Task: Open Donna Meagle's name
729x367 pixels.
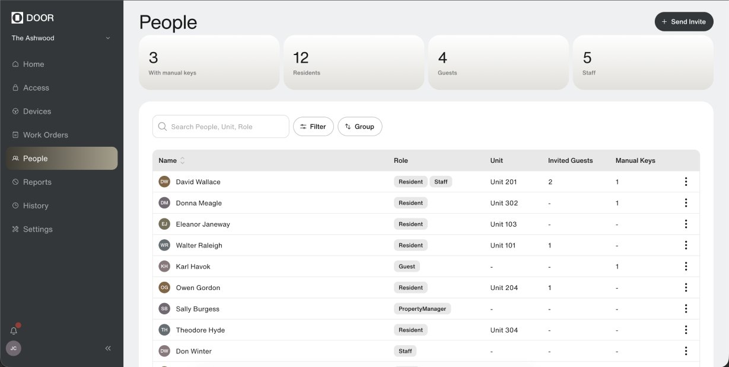Action: point(199,203)
